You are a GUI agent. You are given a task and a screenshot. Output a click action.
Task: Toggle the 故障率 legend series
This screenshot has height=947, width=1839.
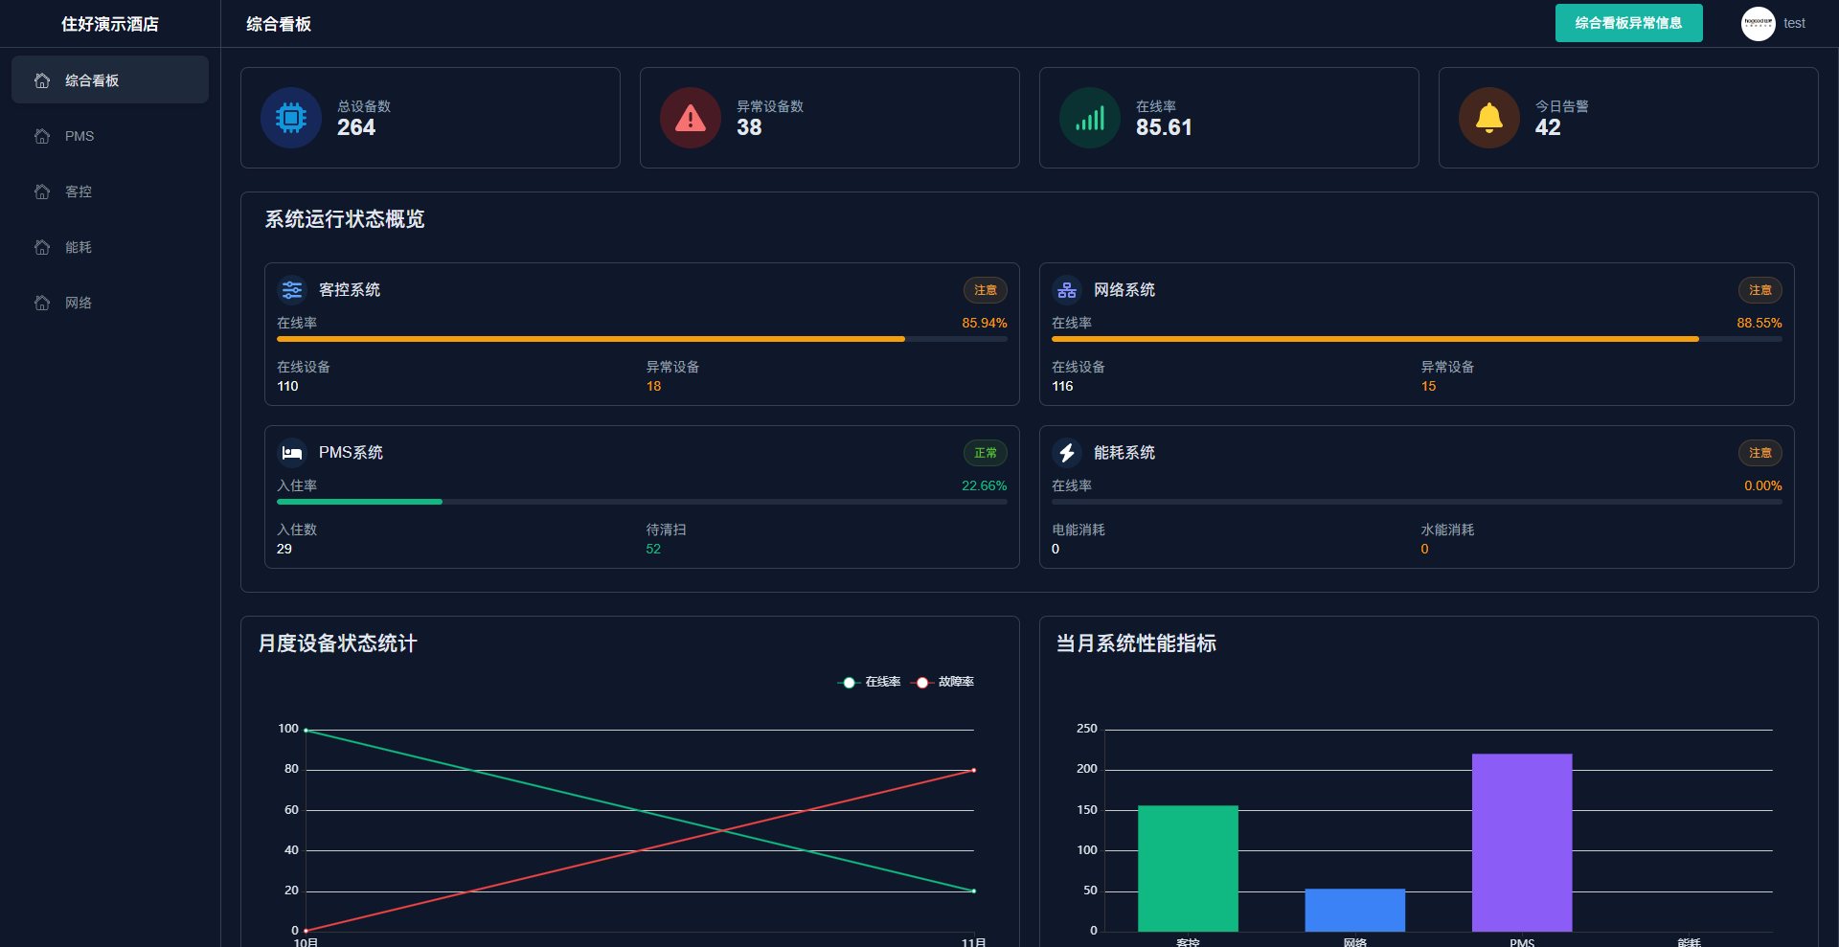click(944, 682)
